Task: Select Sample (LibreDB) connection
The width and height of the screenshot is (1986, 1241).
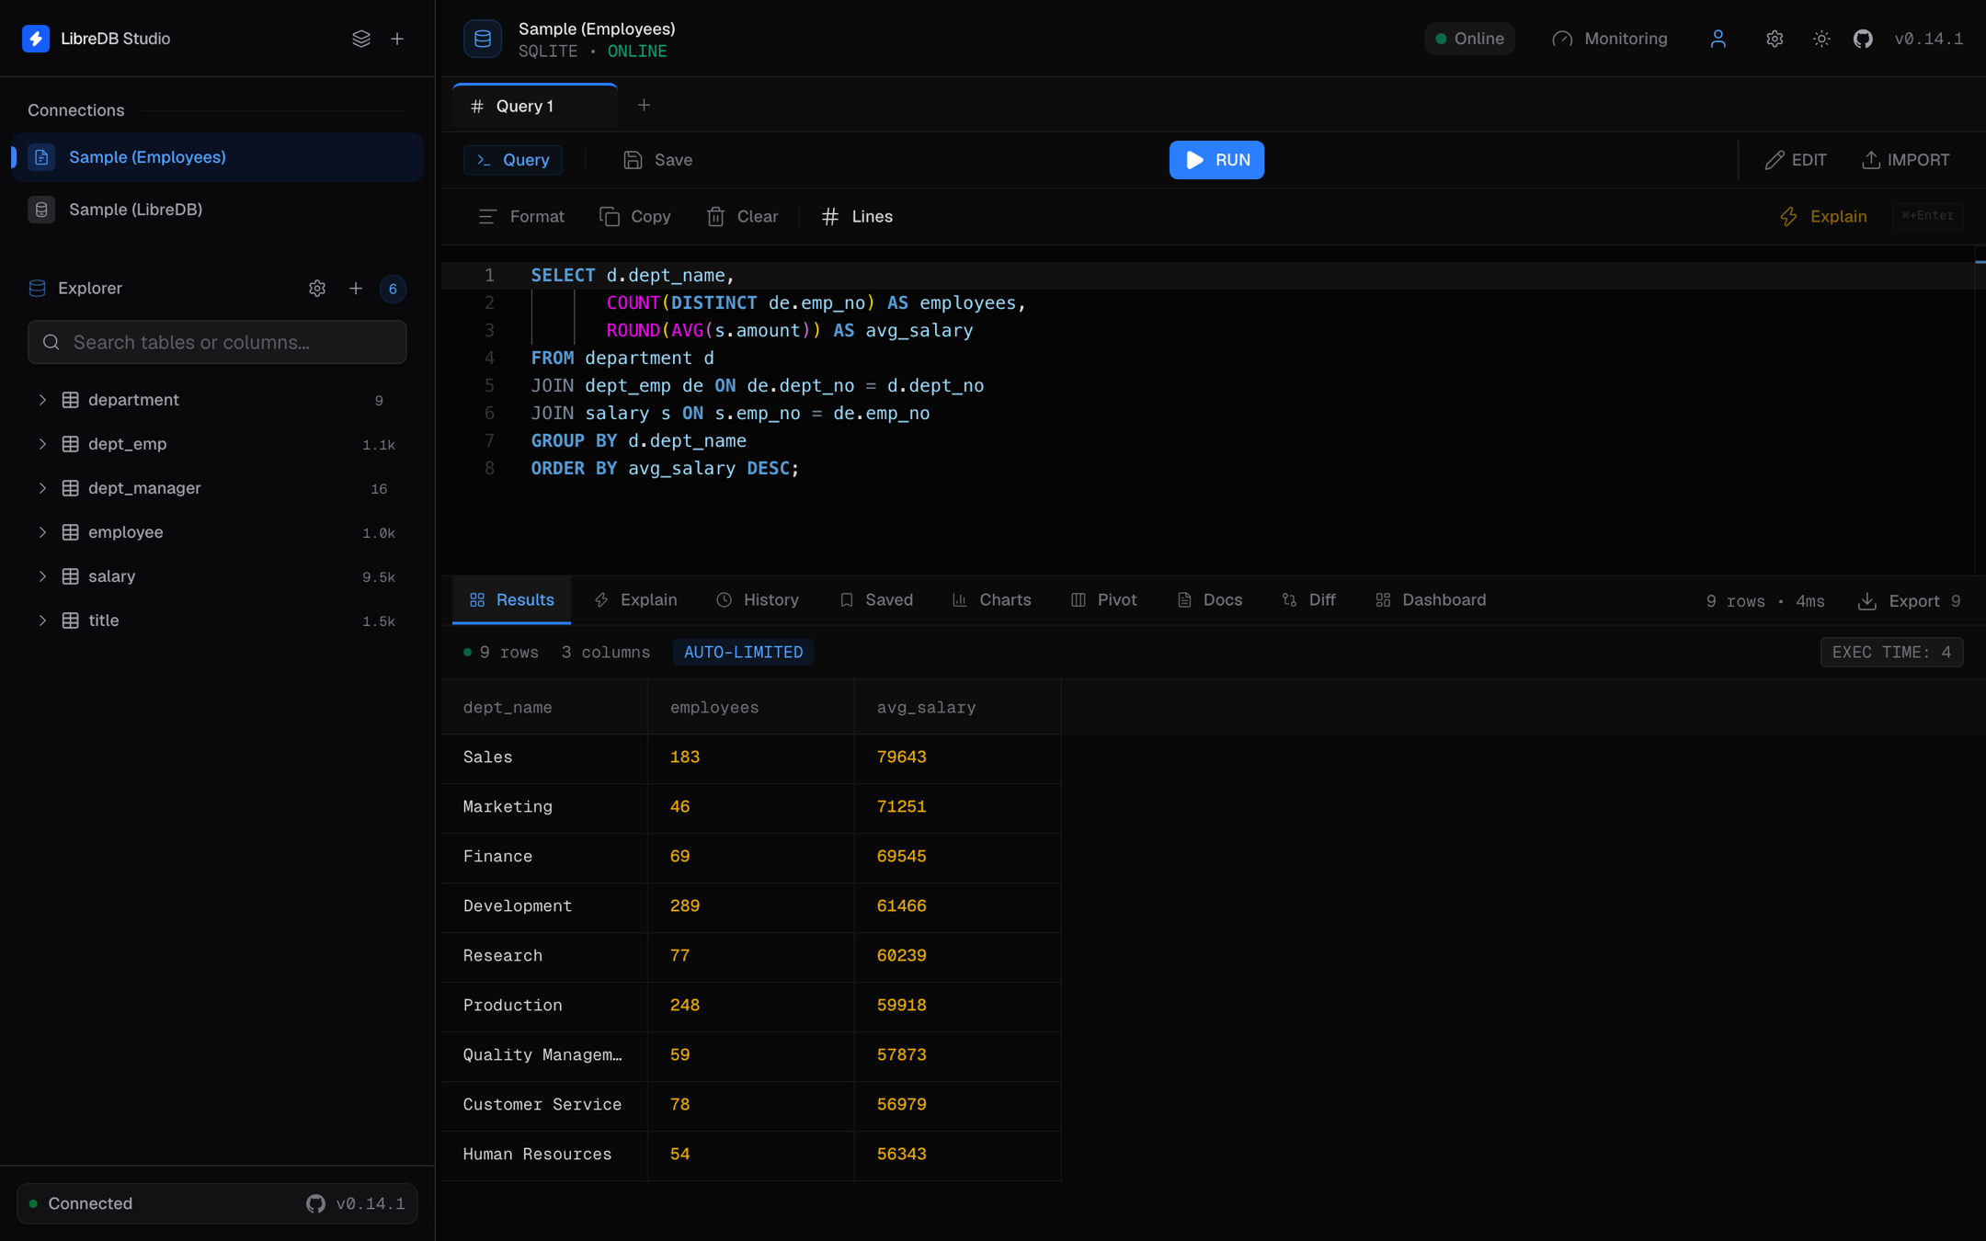Action: (217, 210)
